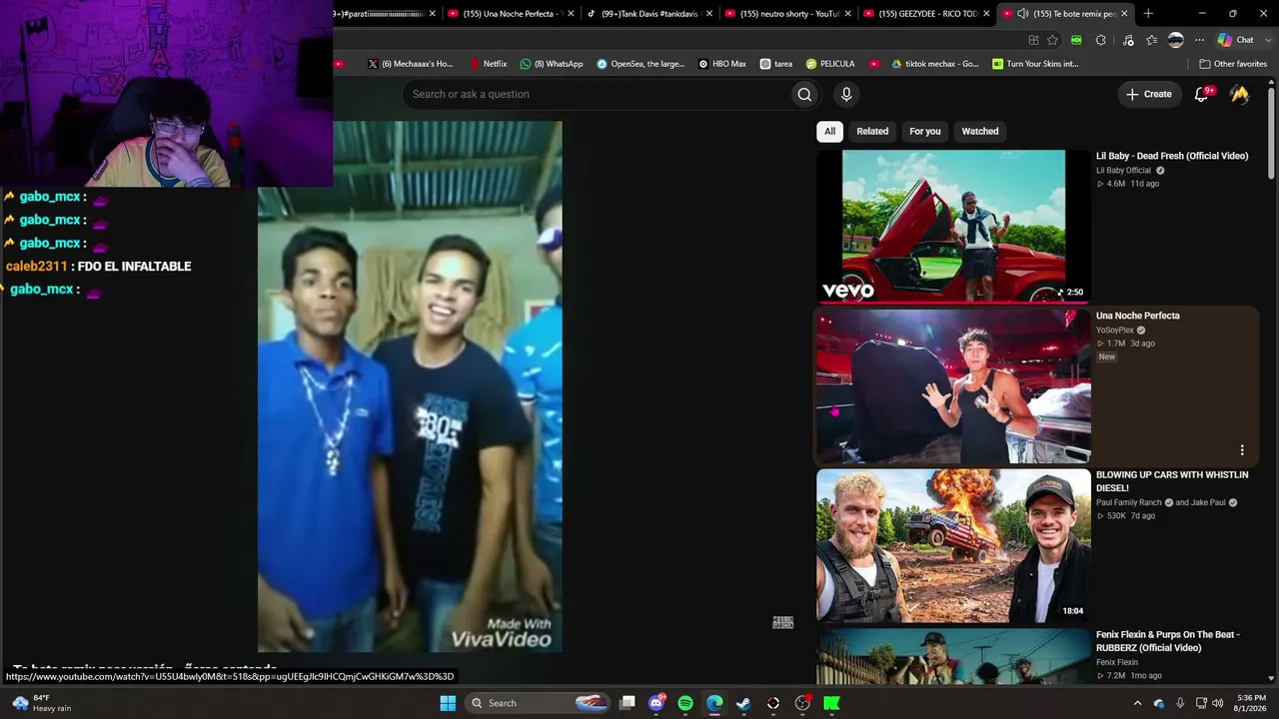Switch to the neutro shorty tab
1279x719 pixels.
point(786,13)
